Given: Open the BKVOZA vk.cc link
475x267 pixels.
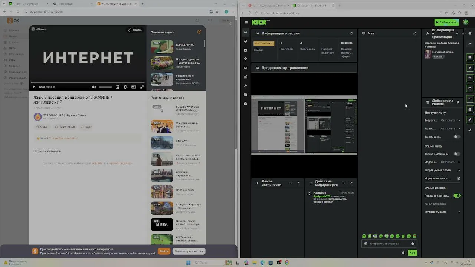Looking at the screenshot, I should [x=65, y=138].
